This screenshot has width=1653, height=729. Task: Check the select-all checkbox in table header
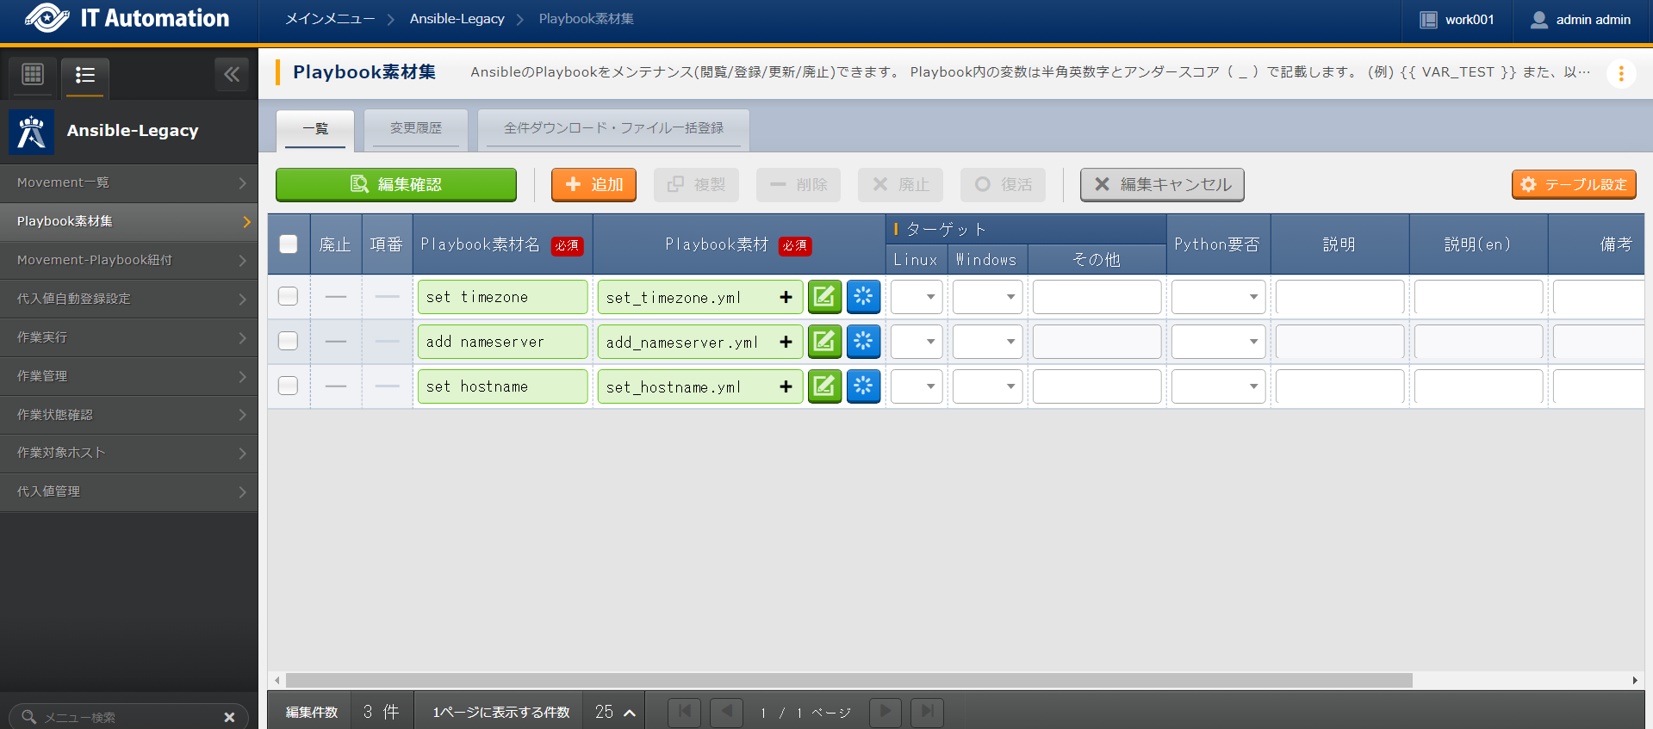(x=289, y=244)
